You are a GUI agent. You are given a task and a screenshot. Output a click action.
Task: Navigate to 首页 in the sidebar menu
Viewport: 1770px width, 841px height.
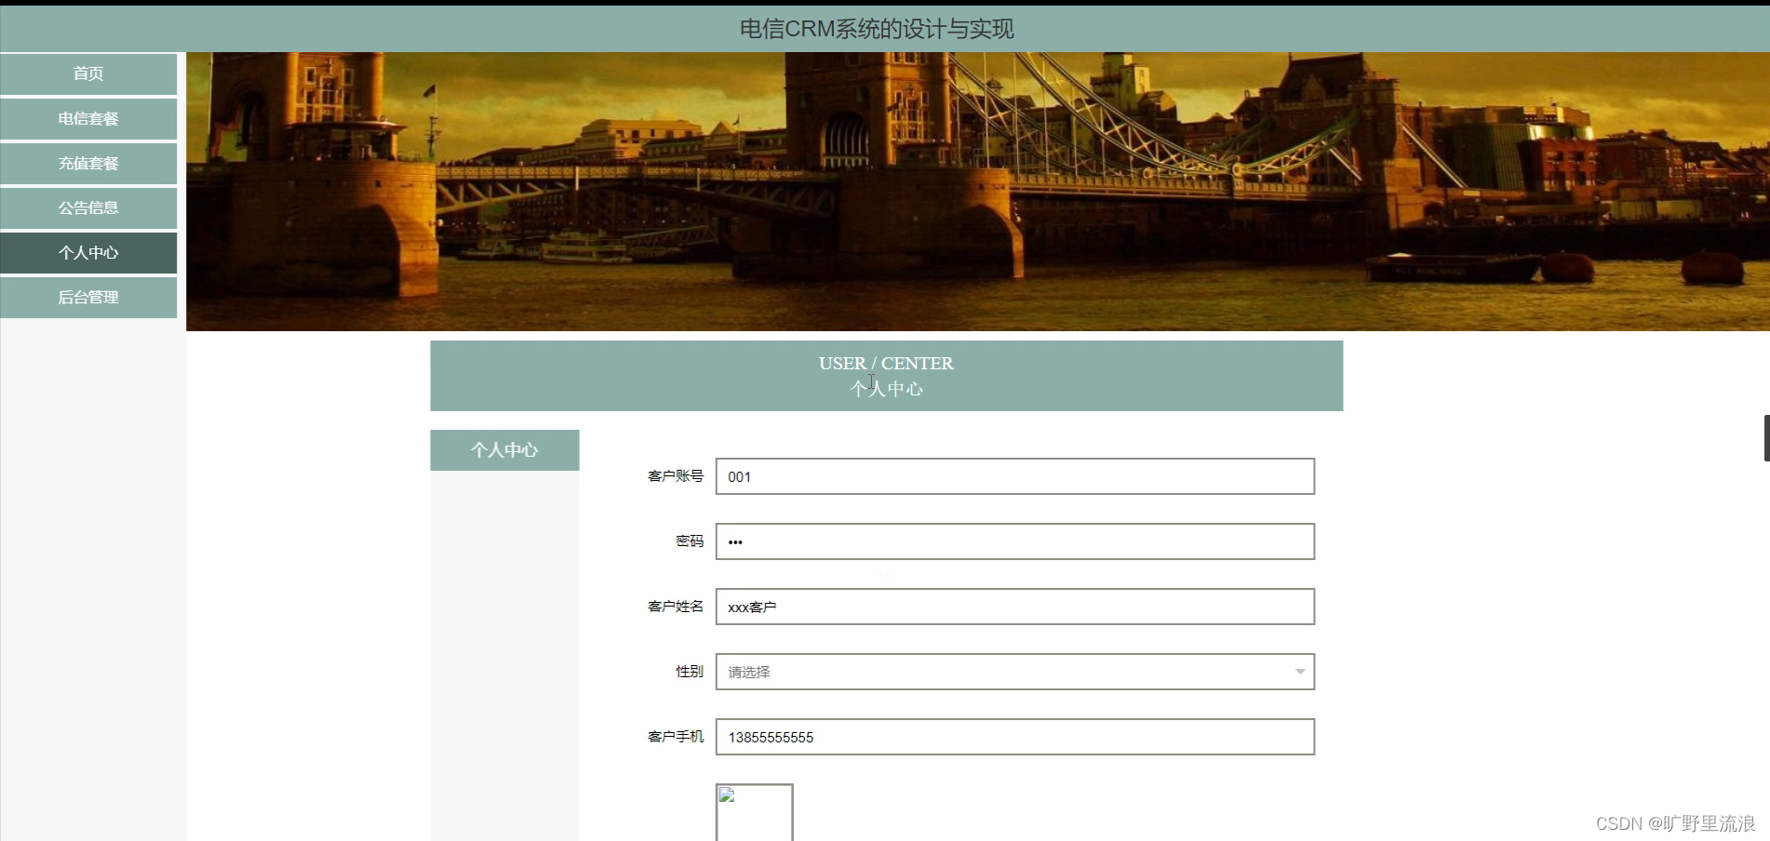point(88,73)
